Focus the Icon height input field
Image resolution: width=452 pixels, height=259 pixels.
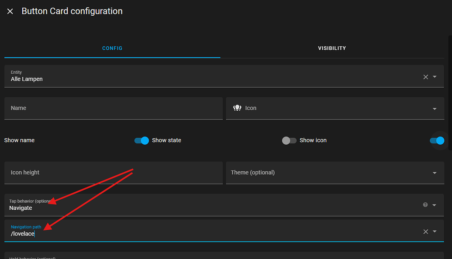pos(114,173)
